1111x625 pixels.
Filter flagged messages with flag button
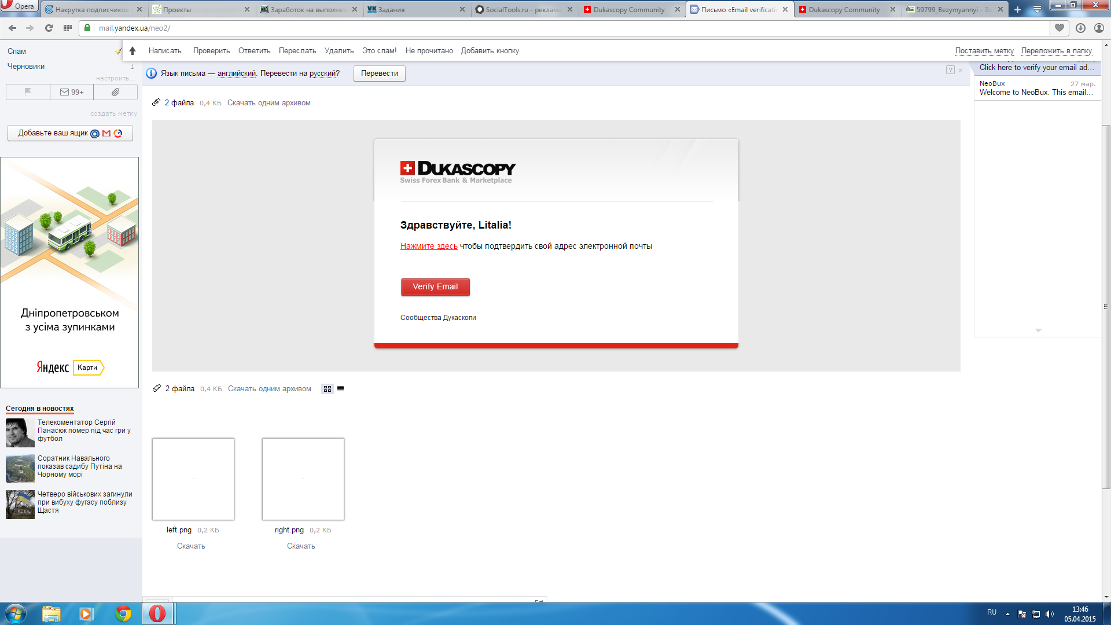click(28, 92)
